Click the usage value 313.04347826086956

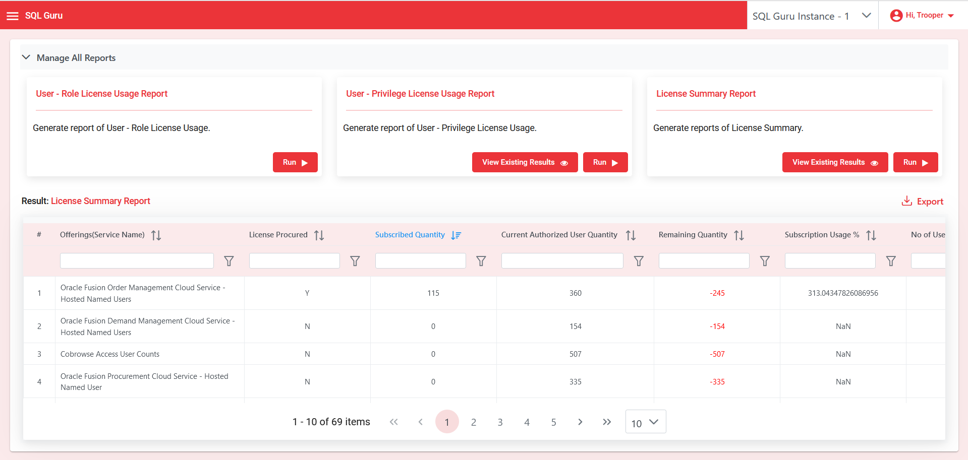pyautogui.click(x=843, y=293)
